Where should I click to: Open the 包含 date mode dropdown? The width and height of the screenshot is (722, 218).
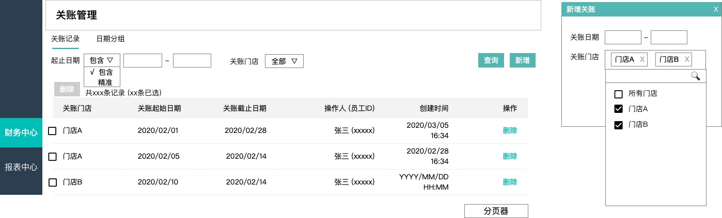point(102,60)
